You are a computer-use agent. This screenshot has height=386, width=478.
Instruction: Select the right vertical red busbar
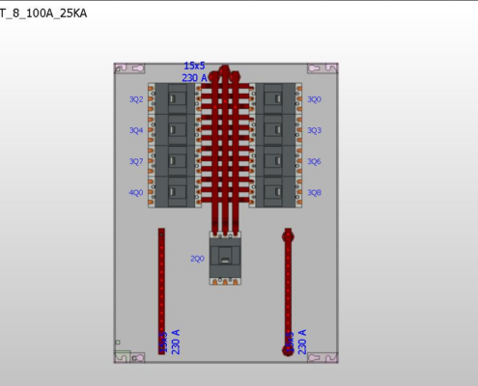(288, 292)
